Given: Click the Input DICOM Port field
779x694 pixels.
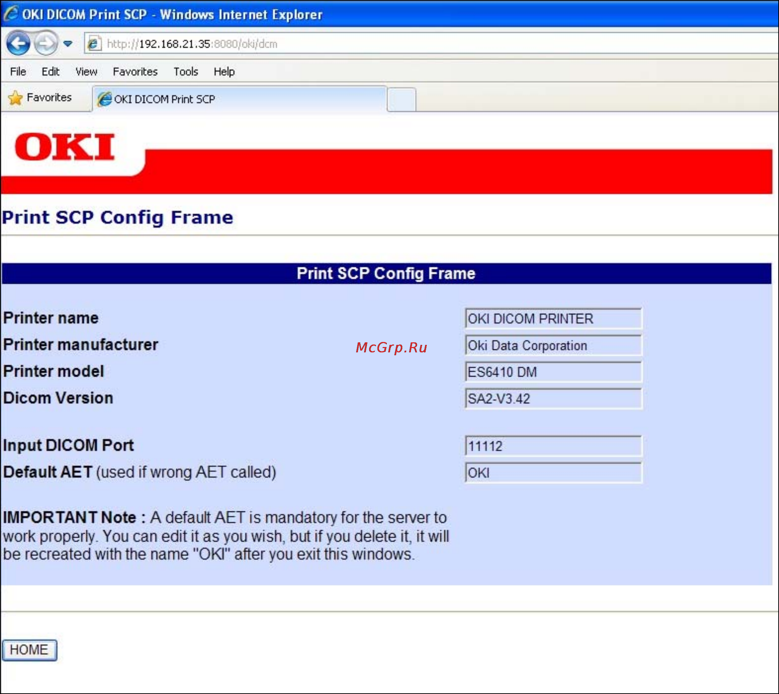Looking at the screenshot, I should (x=553, y=446).
